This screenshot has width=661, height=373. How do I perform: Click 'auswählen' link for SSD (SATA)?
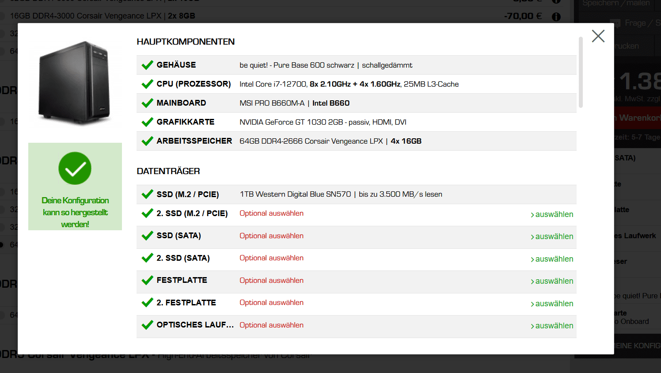click(552, 236)
